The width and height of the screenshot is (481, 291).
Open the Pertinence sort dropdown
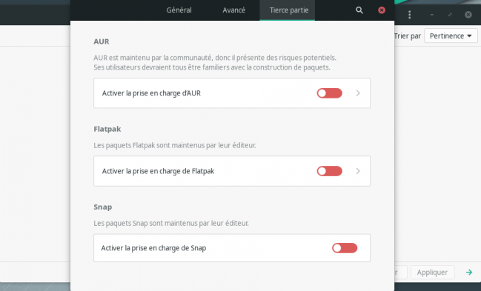tap(451, 36)
